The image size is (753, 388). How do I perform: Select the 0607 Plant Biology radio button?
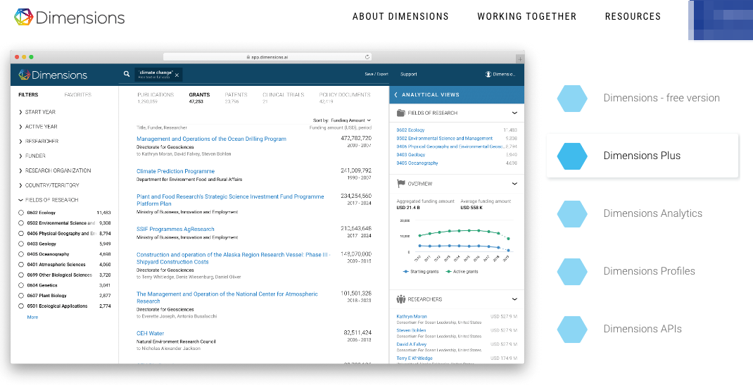pyautogui.click(x=21, y=296)
